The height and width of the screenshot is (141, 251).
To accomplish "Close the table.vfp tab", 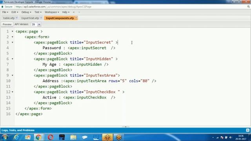I will (16, 18).
